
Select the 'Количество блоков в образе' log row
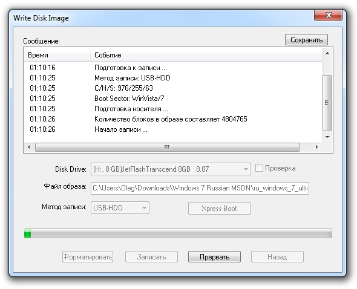click(173, 119)
